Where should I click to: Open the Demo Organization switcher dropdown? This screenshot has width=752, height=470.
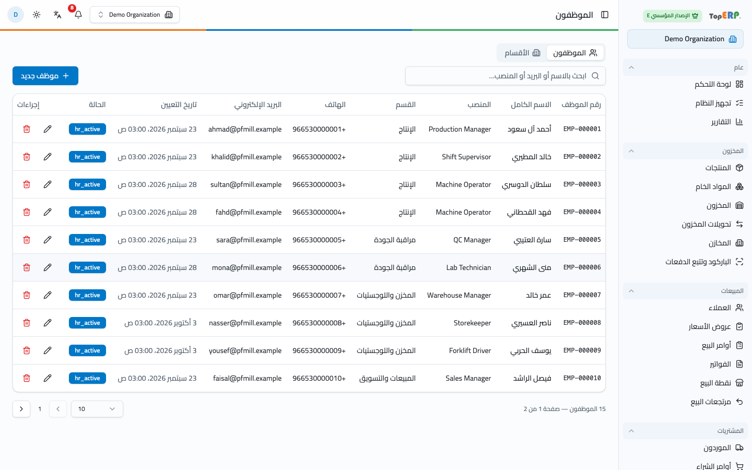[135, 15]
